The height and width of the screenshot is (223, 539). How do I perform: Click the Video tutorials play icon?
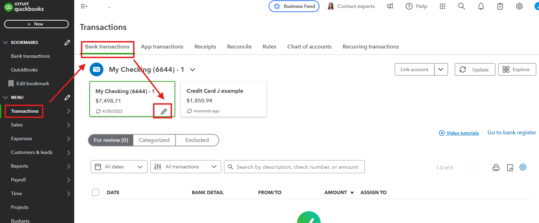tap(442, 133)
